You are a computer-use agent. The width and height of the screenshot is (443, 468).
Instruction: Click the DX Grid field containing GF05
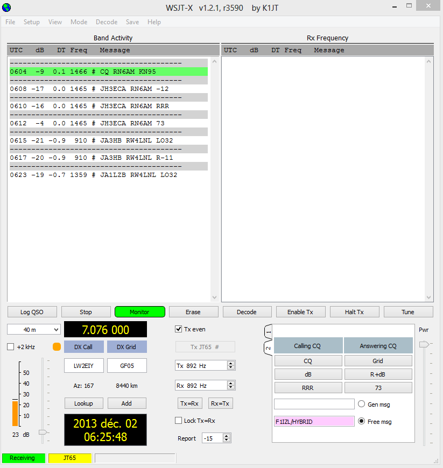[x=127, y=366]
